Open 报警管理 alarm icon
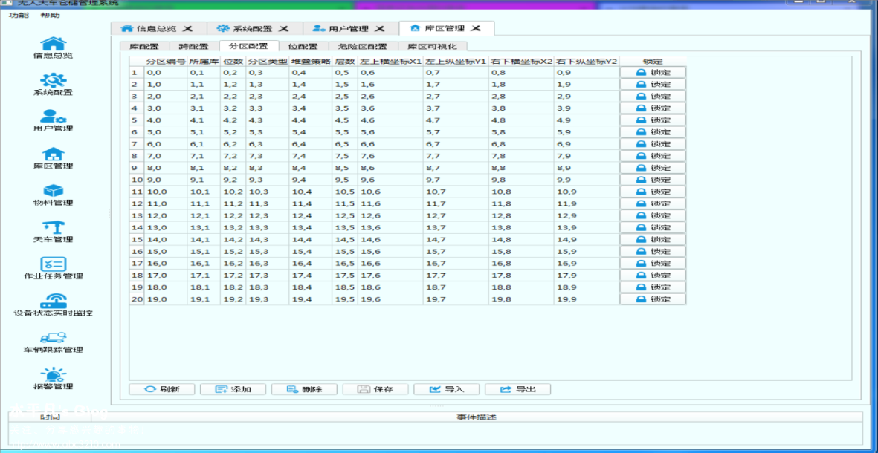 click(x=53, y=374)
